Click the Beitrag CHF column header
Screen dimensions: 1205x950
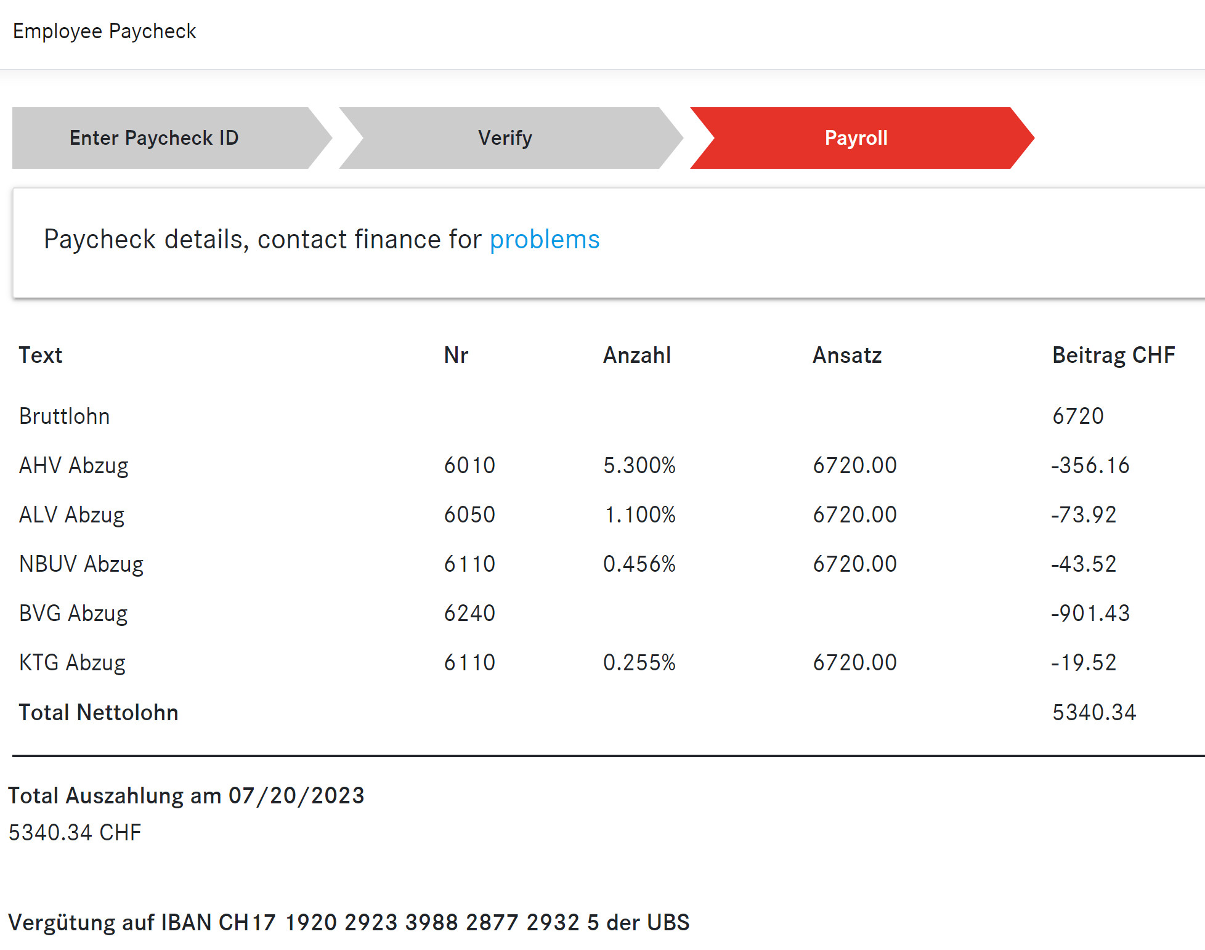[1113, 355]
